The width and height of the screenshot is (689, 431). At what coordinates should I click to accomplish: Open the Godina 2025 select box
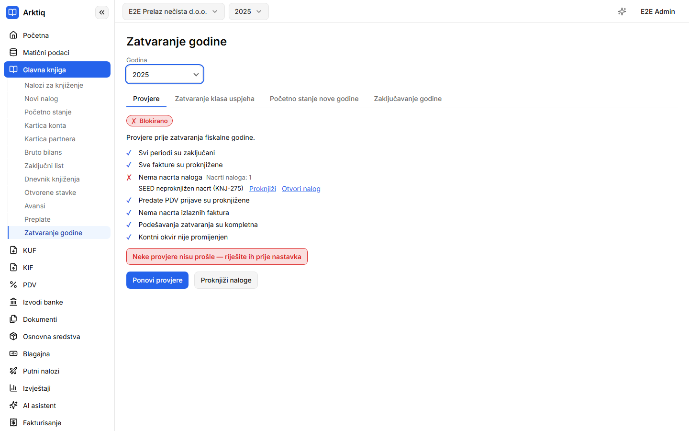[x=165, y=74]
